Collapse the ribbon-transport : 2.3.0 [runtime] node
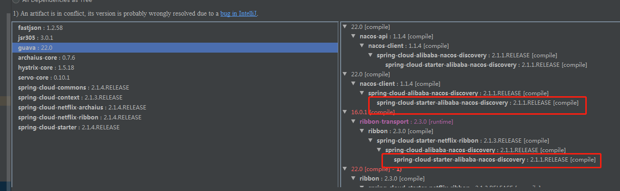This screenshot has height=191, width=620. (353, 122)
